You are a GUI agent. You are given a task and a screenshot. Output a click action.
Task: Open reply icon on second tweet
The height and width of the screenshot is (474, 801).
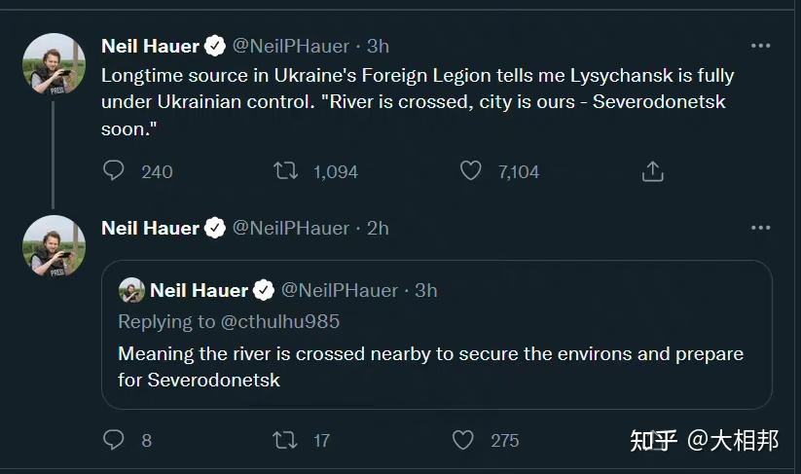[x=114, y=440]
